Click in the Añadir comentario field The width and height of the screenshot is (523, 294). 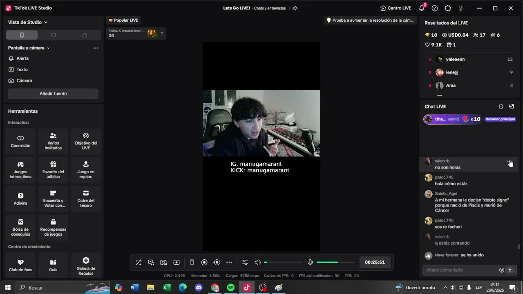pyautogui.click(x=461, y=270)
